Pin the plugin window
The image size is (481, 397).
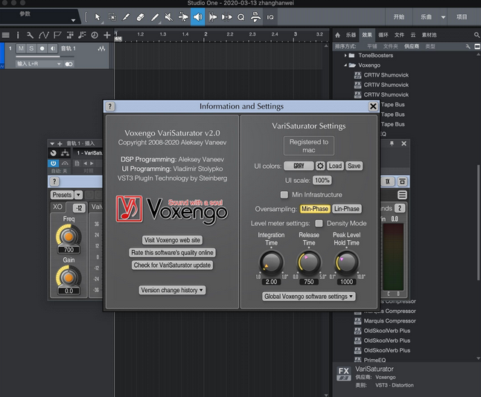[392, 143]
